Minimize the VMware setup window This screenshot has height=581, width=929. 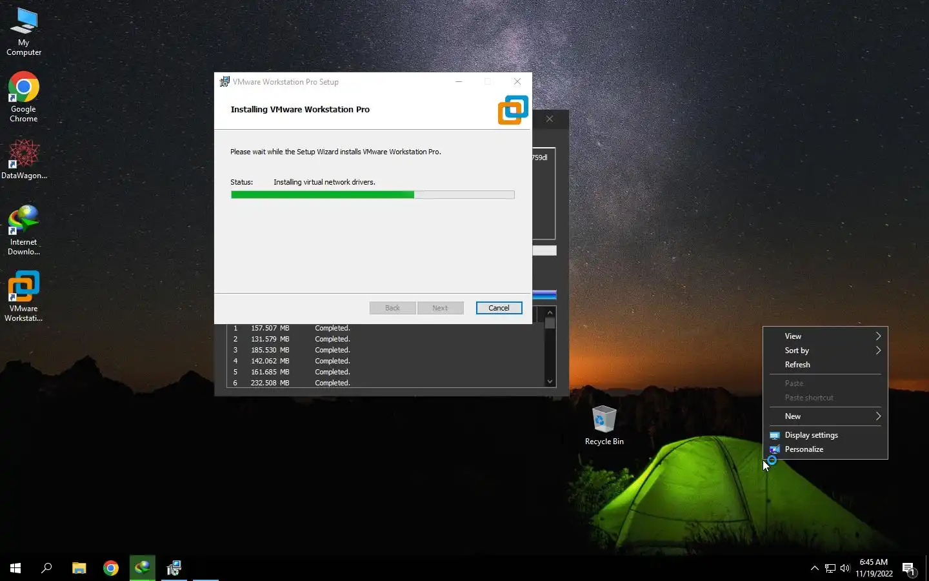pyautogui.click(x=459, y=81)
